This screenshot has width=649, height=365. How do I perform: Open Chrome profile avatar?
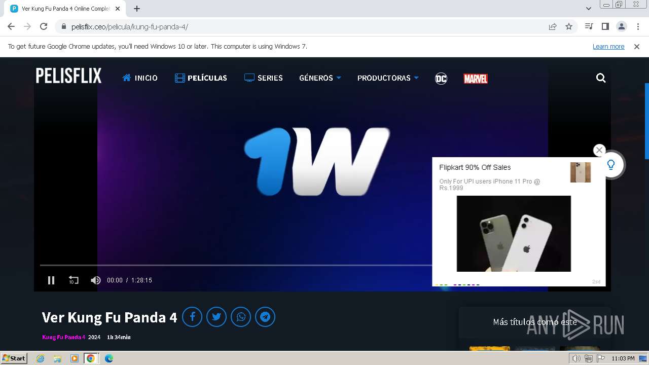pyautogui.click(x=622, y=27)
